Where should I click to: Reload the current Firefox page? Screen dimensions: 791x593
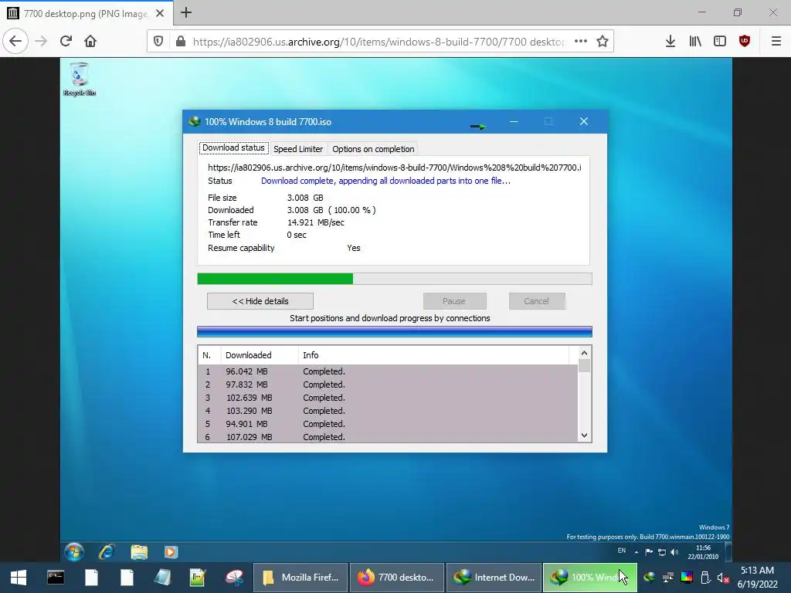[x=66, y=41]
